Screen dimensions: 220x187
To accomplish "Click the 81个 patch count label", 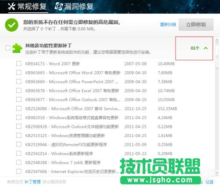I will (195, 48).
